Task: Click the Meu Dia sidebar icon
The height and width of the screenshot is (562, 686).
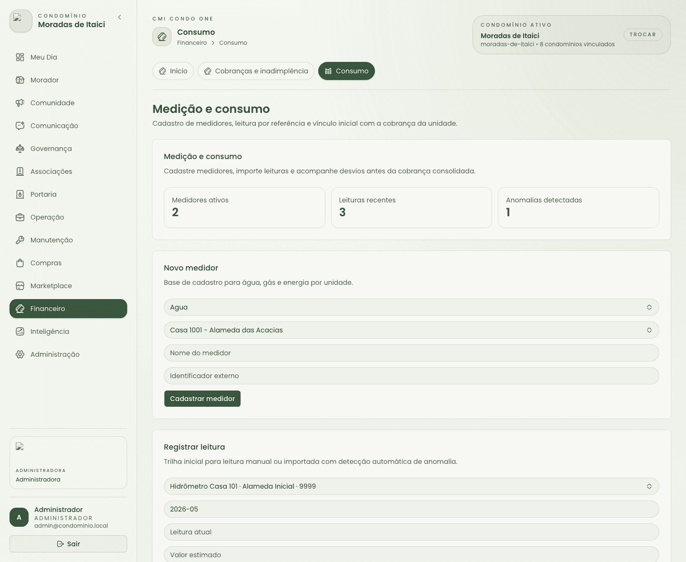Action: 20,57
